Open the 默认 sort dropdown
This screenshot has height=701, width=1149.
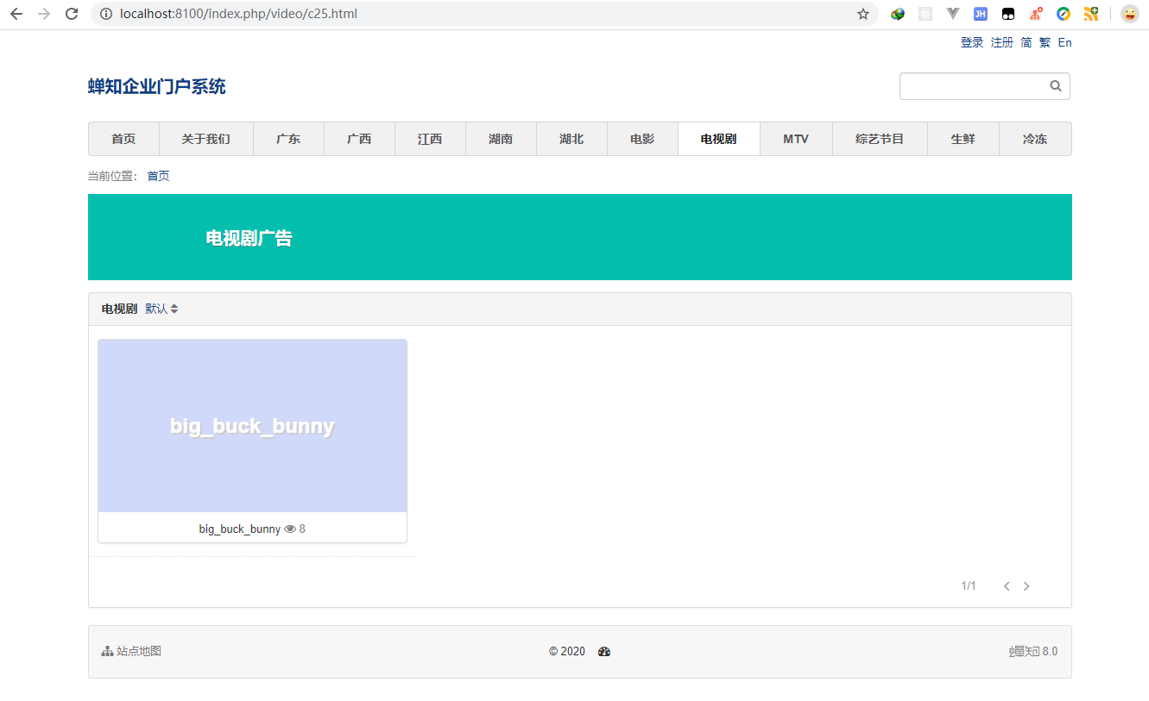click(161, 309)
